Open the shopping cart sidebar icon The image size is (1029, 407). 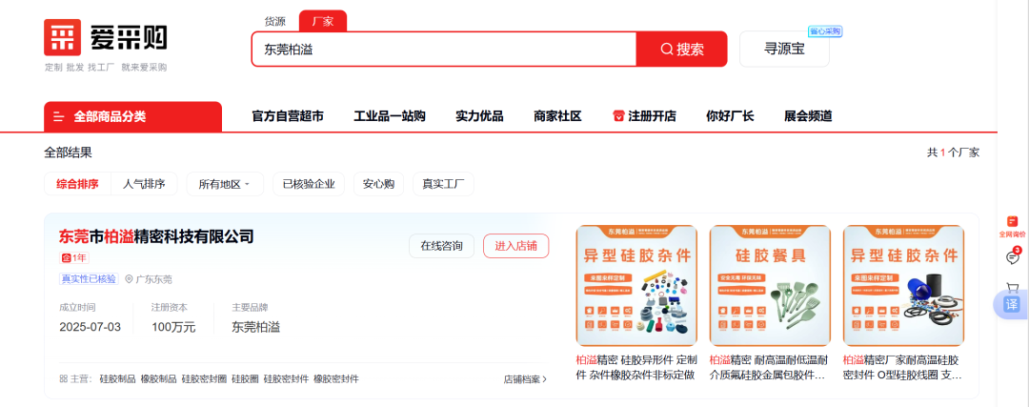pos(1013,288)
